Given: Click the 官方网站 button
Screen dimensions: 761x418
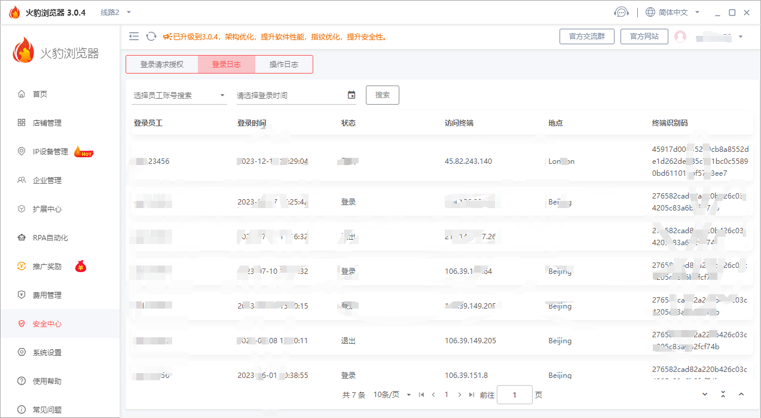Looking at the screenshot, I should click(x=644, y=36).
